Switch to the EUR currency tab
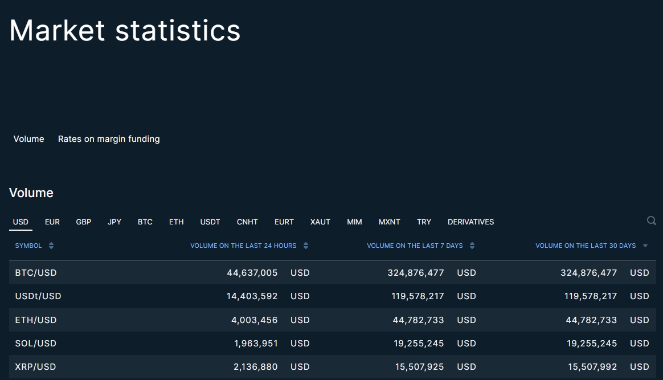This screenshot has height=380, width=663. pyautogui.click(x=52, y=222)
